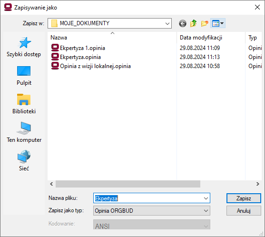Open the Zapisz jako typ dropdown
This screenshot has width=265, height=237.
pyautogui.click(x=152, y=211)
